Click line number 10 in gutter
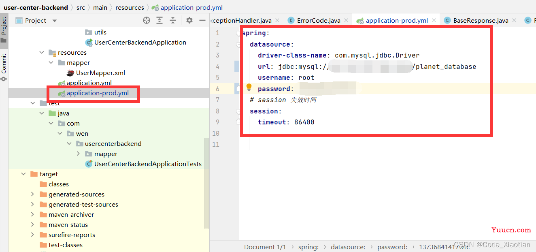 tap(216, 133)
